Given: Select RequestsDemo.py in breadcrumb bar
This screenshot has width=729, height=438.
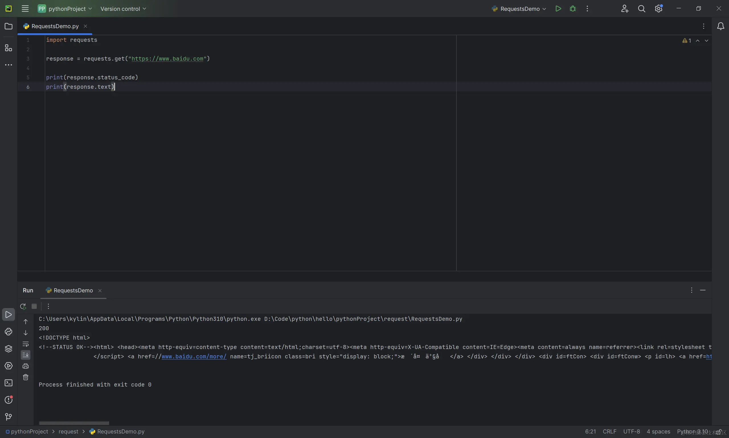Looking at the screenshot, I should coord(117,431).
